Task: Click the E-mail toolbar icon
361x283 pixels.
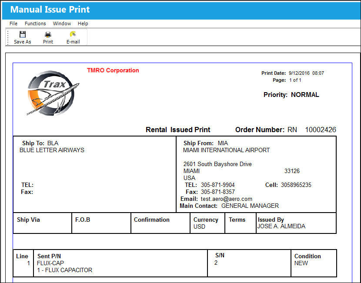Action: (x=73, y=34)
